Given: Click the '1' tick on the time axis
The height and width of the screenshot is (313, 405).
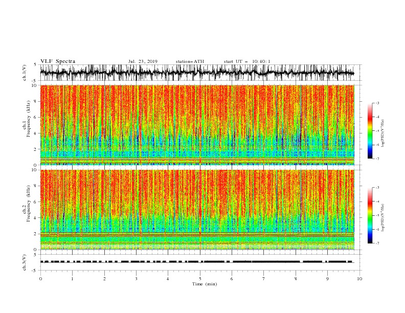Looking at the screenshot, I should point(72,279).
